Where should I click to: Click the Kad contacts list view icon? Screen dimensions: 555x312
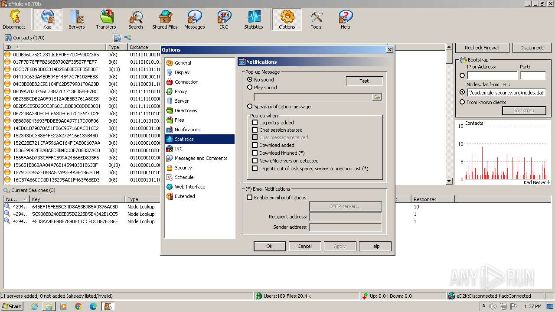118,38
